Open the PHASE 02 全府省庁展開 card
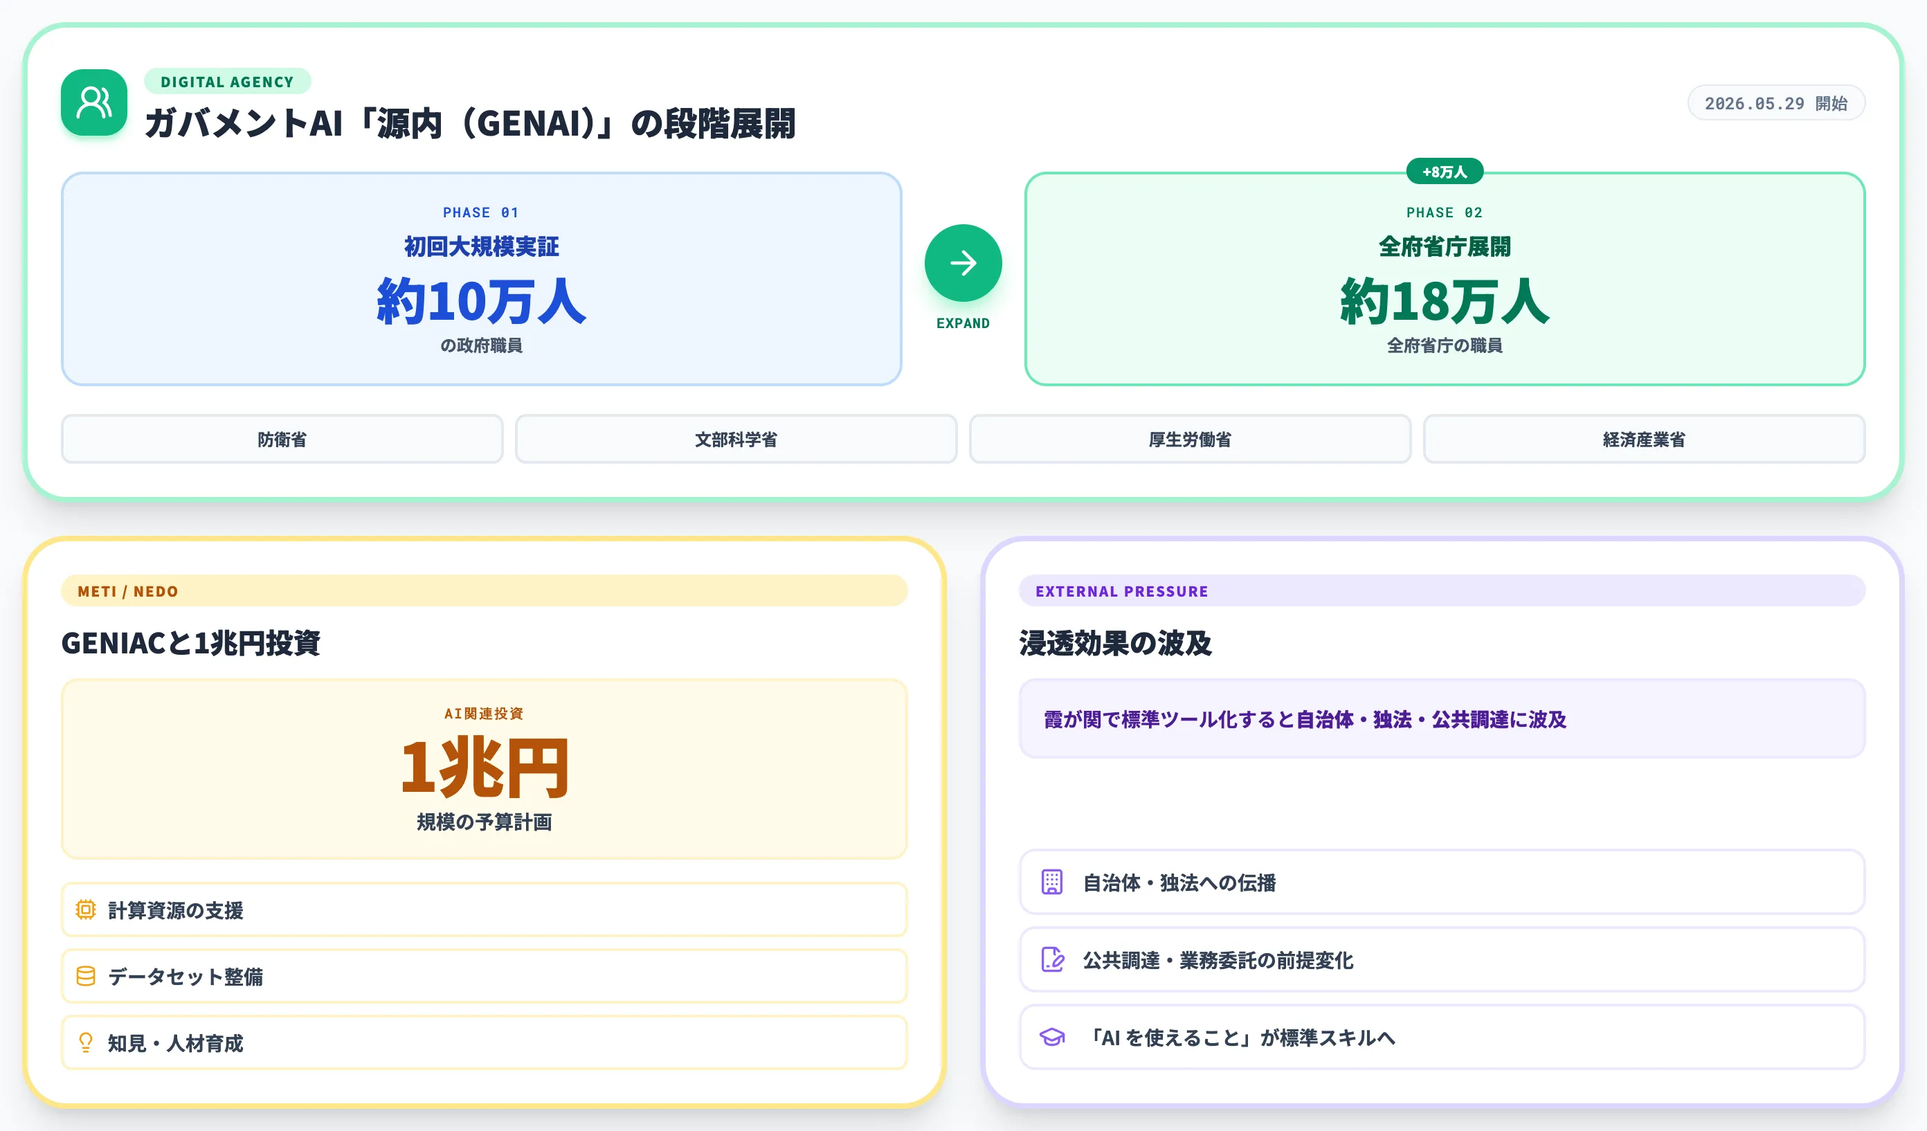The image size is (1927, 1131). point(1445,279)
